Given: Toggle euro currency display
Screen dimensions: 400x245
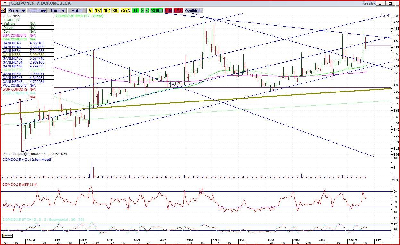Looking at the screenshot, I should (x=147, y=11).
